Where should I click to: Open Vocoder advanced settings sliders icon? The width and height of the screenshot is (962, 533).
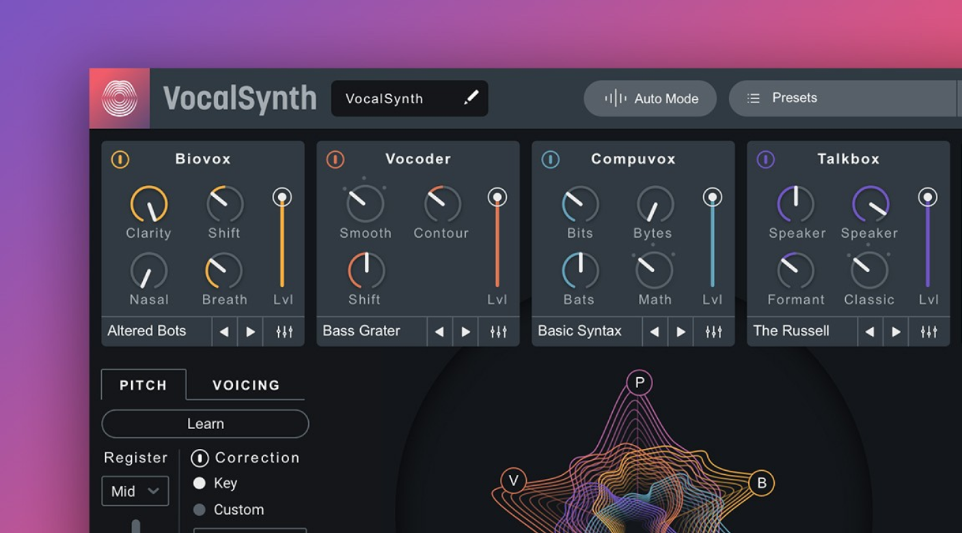point(499,332)
